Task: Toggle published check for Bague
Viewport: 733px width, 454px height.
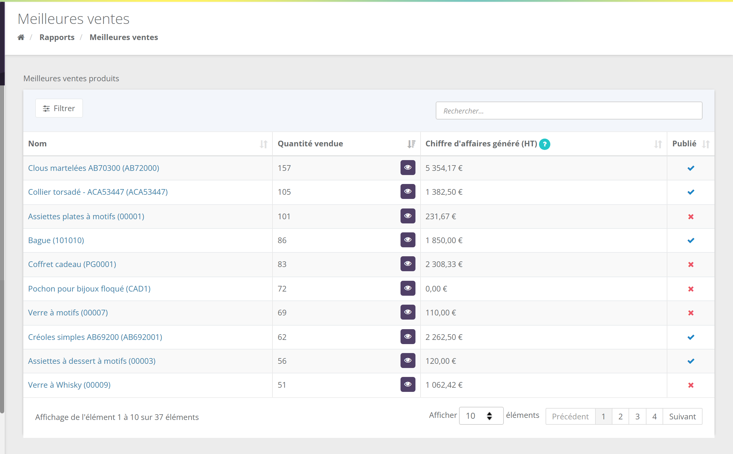Action: [x=691, y=240]
